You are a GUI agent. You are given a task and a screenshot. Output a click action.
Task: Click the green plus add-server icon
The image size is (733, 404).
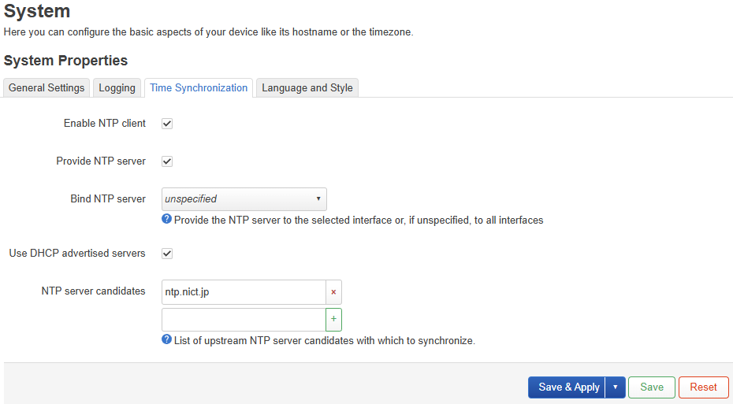[333, 320]
